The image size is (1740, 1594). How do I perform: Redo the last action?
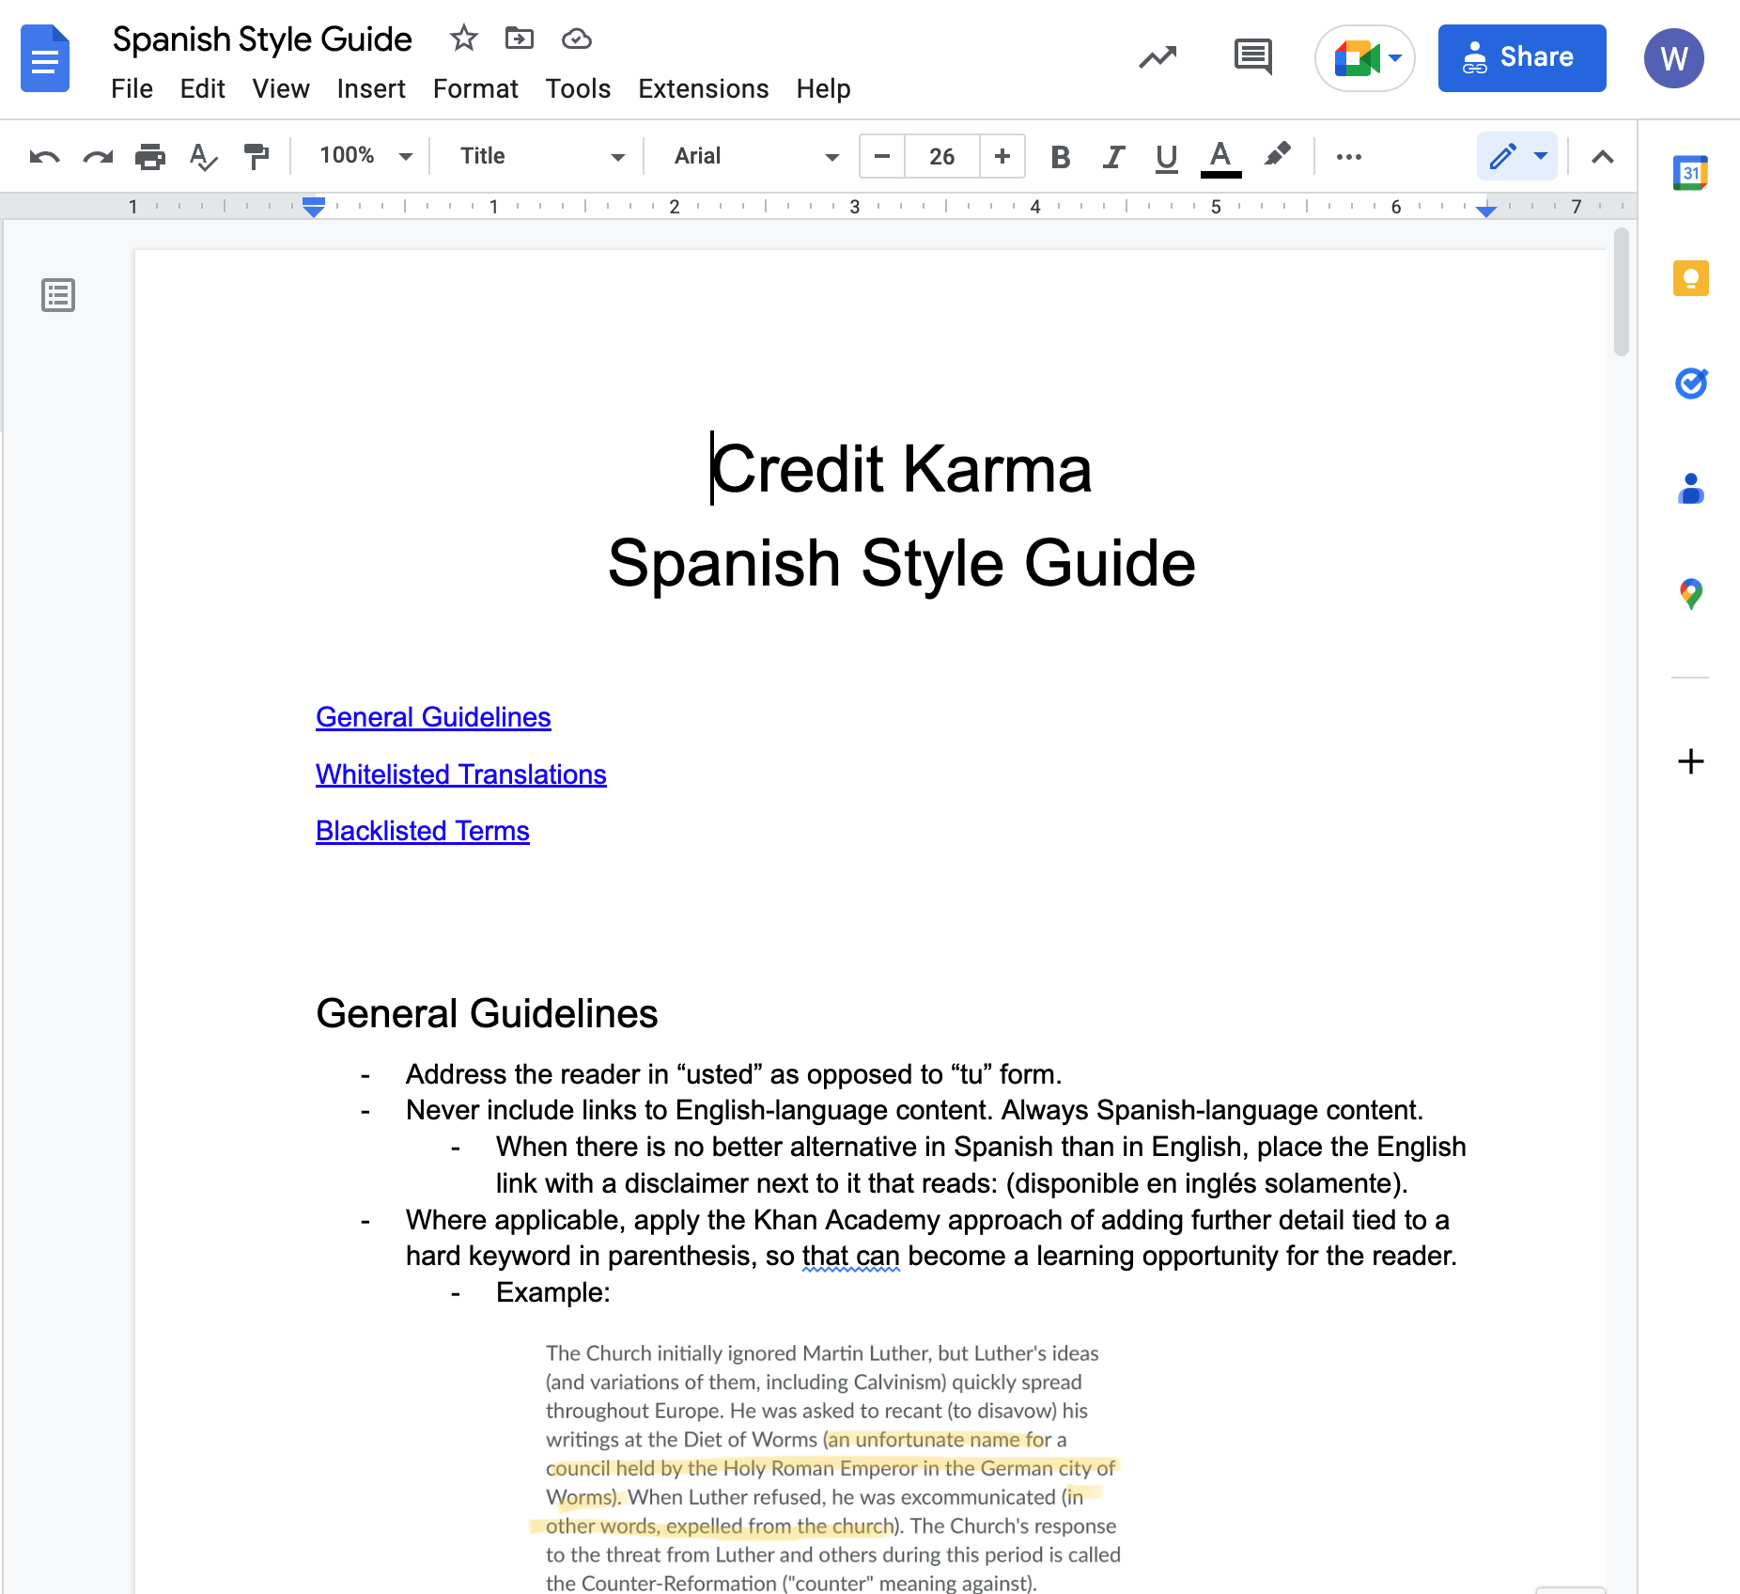coord(97,156)
